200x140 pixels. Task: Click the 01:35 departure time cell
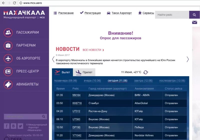click(x=62, y=95)
